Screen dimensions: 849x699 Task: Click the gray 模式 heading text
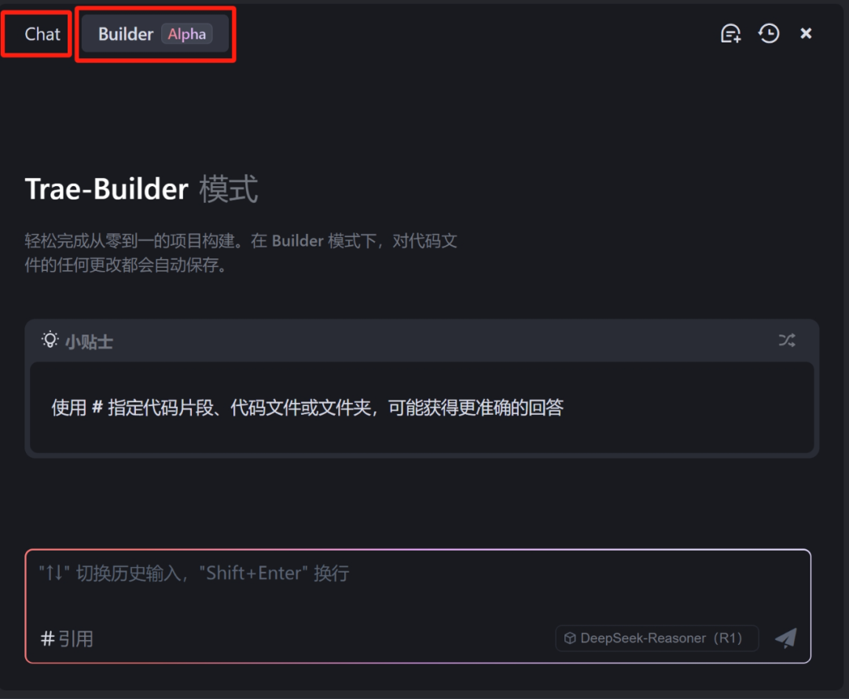click(x=229, y=188)
